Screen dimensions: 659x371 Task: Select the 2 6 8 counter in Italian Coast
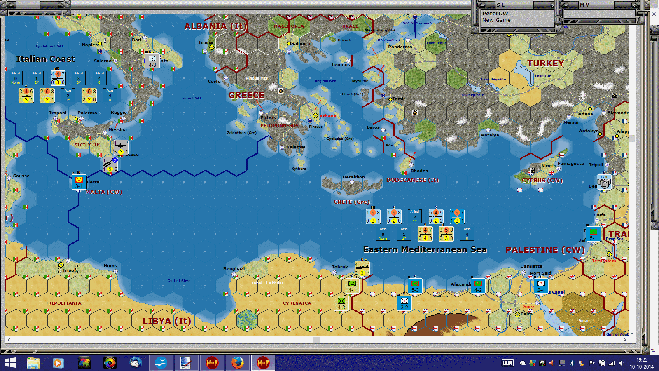47,95
